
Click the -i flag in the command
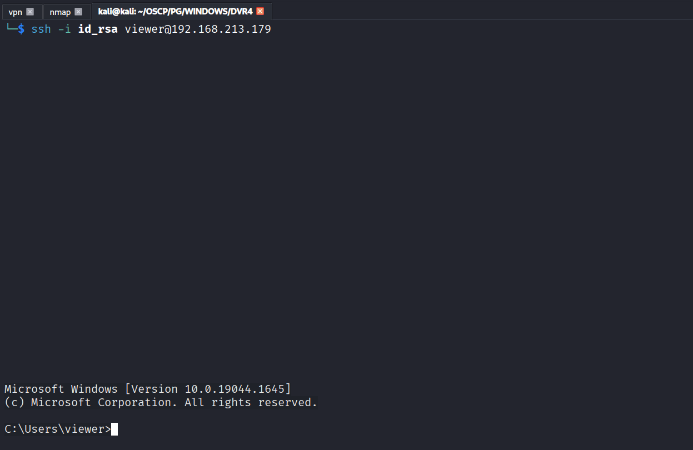(64, 29)
